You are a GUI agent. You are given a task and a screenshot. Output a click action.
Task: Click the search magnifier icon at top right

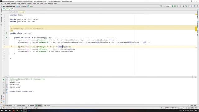click(x=198, y=6)
